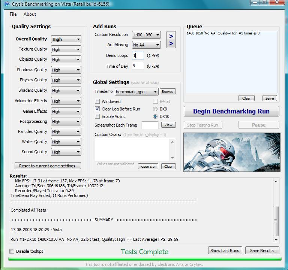Click '17.08.2008 18:20:29 - Vista' line
Viewport: 288px width, 270px height.
point(36,230)
